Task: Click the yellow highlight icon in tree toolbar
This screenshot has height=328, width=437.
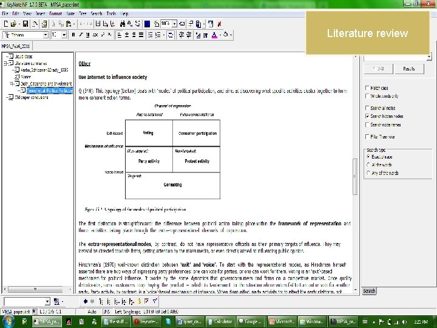Action: [x=139, y=301]
